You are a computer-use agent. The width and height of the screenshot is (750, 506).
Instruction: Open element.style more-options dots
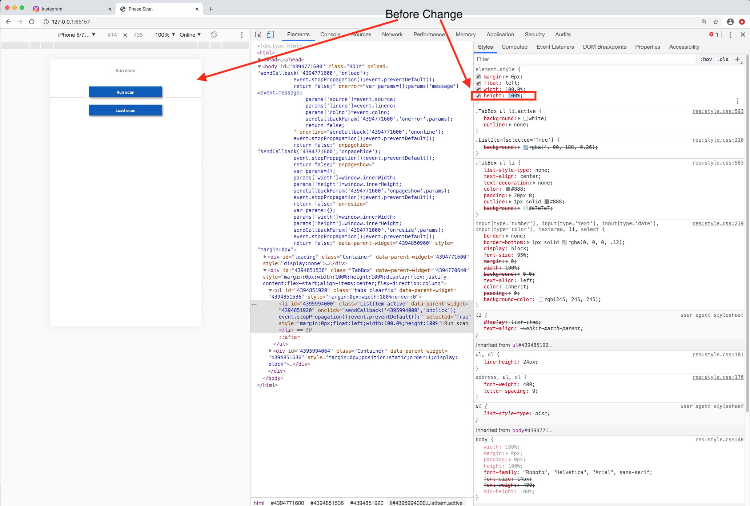[x=738, y=101]
